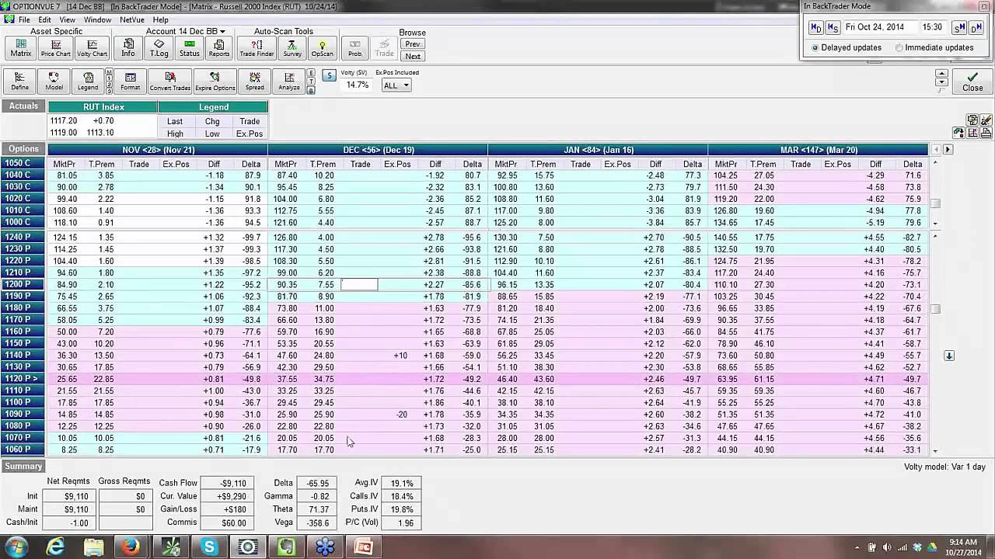The image size is (995, 559).
Task: Show account Status
Action: pyautogui.click(x=189, y=48)
